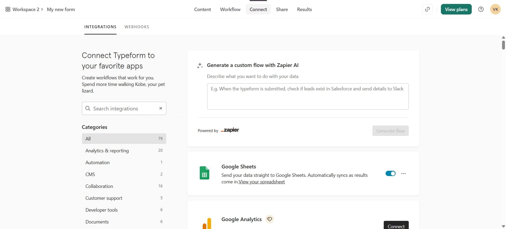Open the help question mark icon
This screenshot has height=229, width=506.
click(481, 9)
